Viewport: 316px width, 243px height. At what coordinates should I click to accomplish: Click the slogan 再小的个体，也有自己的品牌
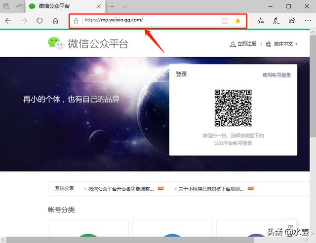71,99
